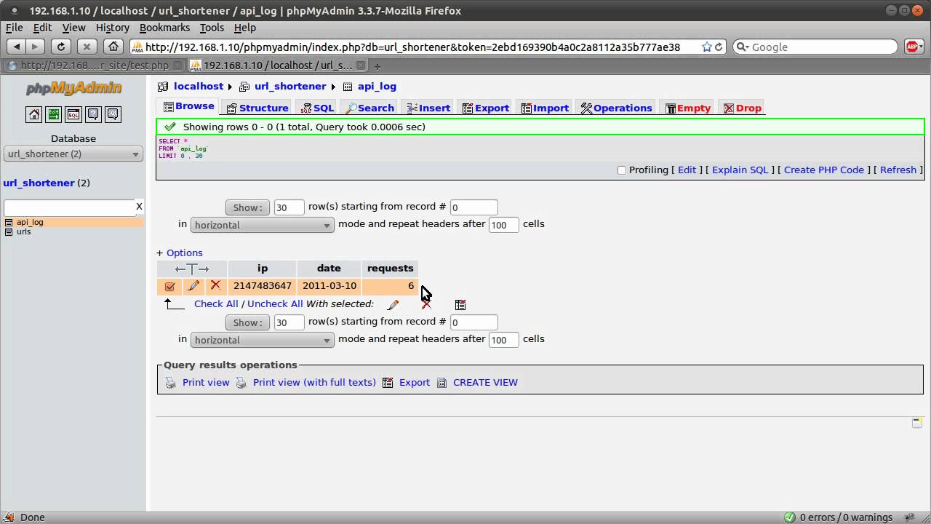Open the Tools menu
The height and width of the screenshot is (524, 931).
pyautogui.click(x=212, y=28)
